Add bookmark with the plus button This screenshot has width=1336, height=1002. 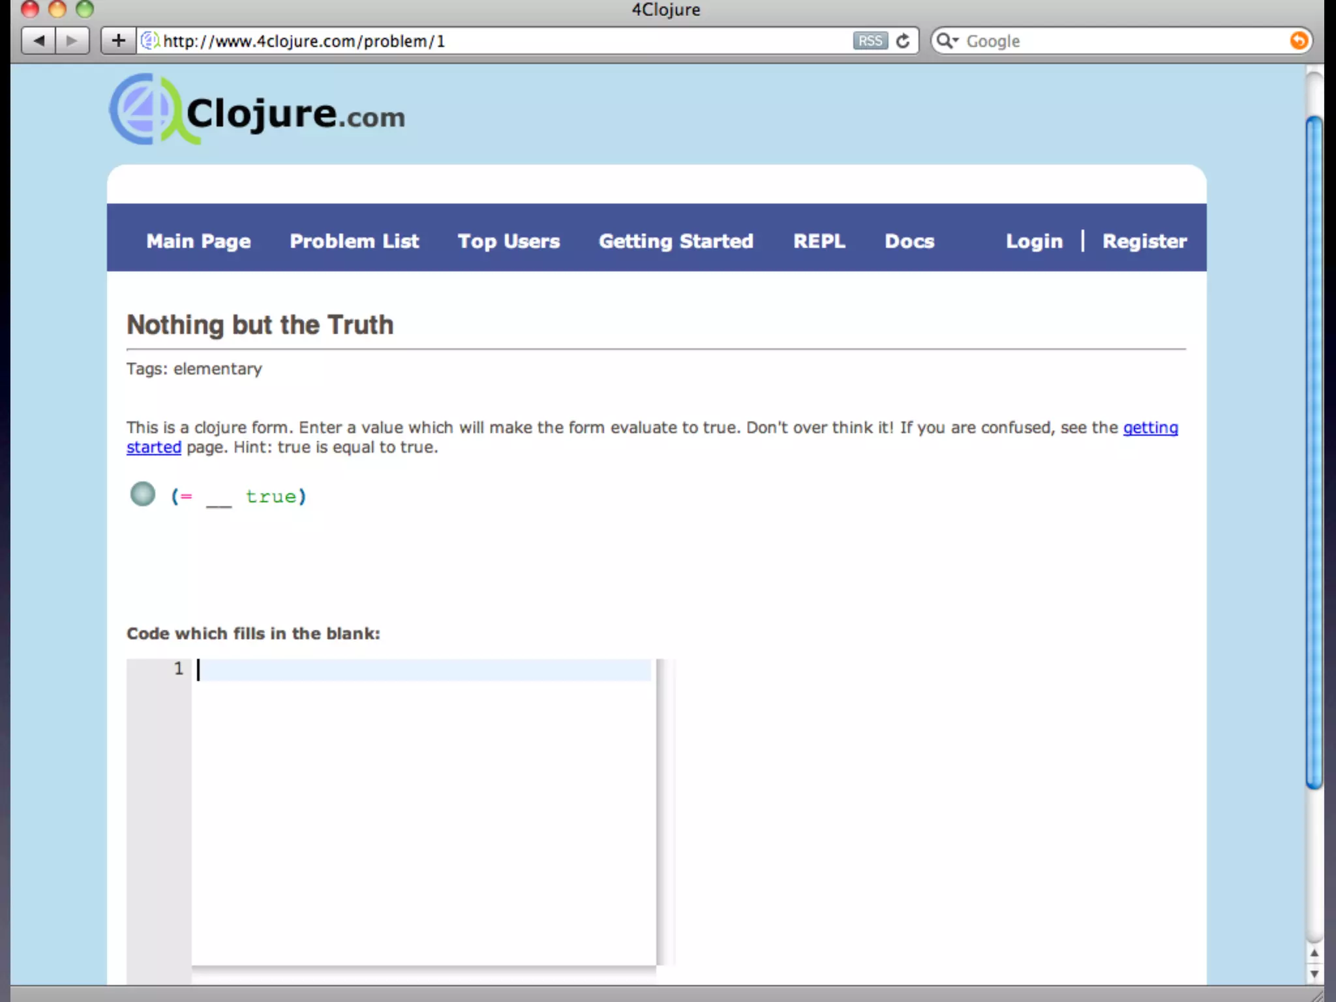[118, 41]
